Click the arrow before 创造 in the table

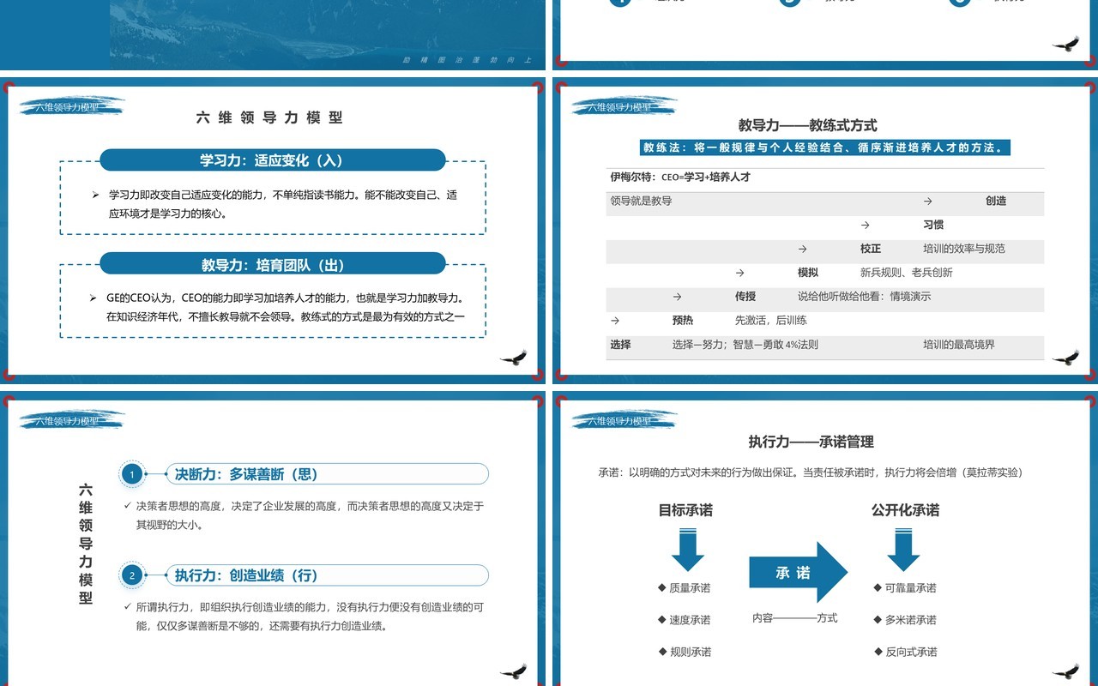[x=927, y=202]
